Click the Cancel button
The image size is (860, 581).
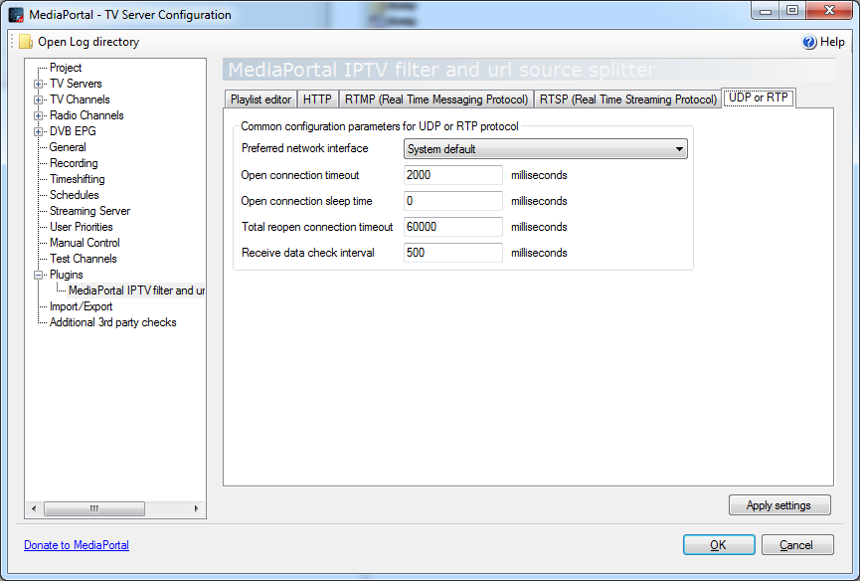pyautogui.click(x=797, y=545)
